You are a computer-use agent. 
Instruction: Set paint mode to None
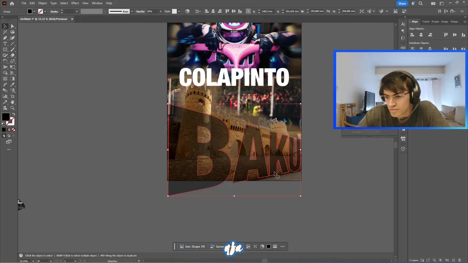[14, 130]
